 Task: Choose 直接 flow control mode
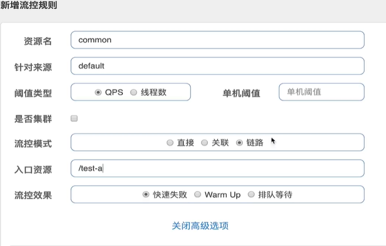[x=170, y=142]
